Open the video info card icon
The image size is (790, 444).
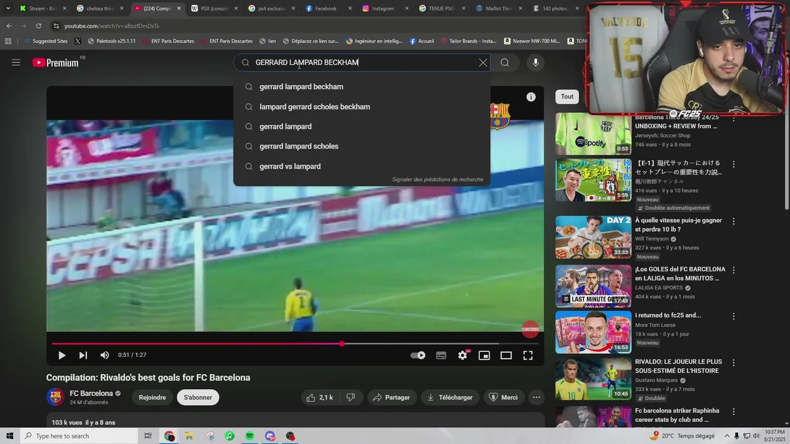(531, 97)
